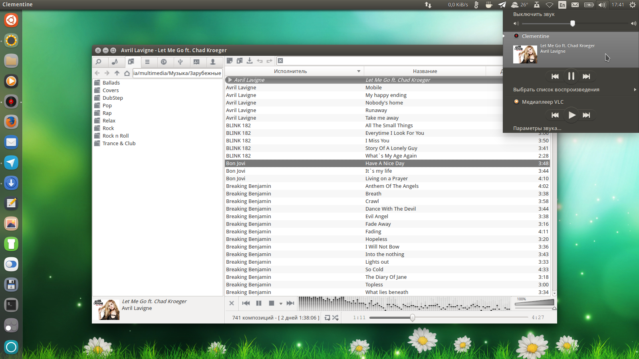
Task: Open the Devices (USB) tab
Action: coord(180,62)
